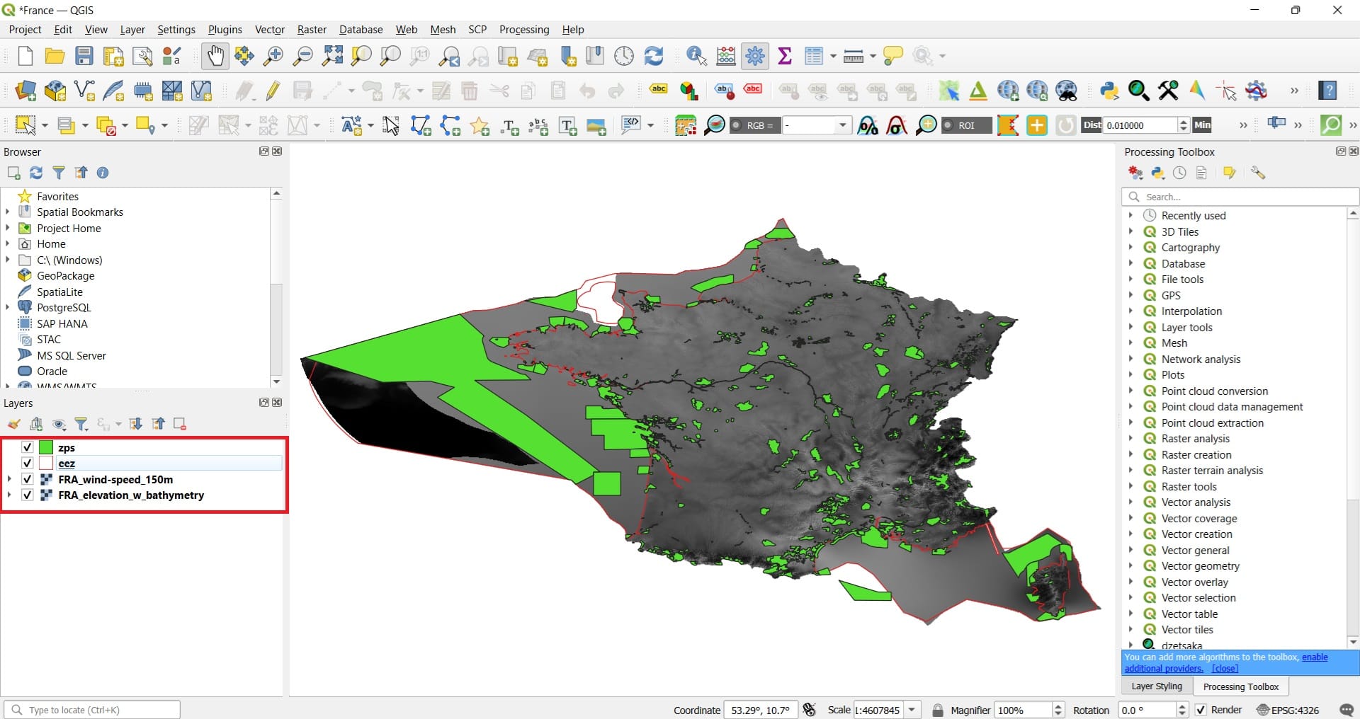The image size is (1360, 719).
Task: Increase the Magnifier value stepper
Action: point(1058,706)
